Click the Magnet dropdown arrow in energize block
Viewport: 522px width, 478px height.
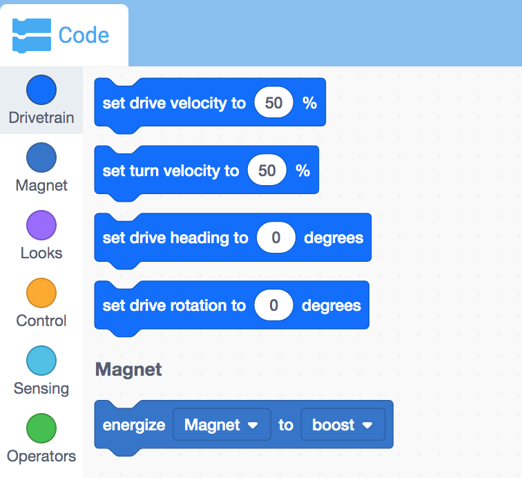(x=253, y=426)
